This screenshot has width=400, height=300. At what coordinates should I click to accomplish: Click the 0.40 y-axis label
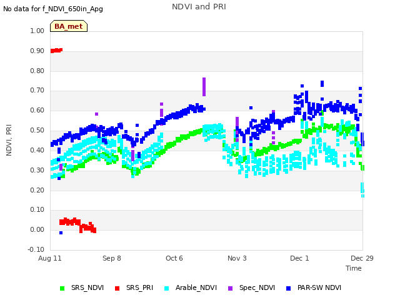click(x=37, y=150)
